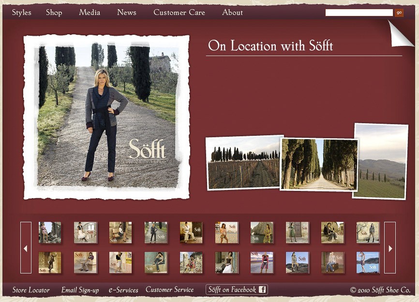Image resolution: width=419 pixels, height=302 pixels.
Task: Select thumbnail of woman seated on wooden bench
Action: coord(120,232)
